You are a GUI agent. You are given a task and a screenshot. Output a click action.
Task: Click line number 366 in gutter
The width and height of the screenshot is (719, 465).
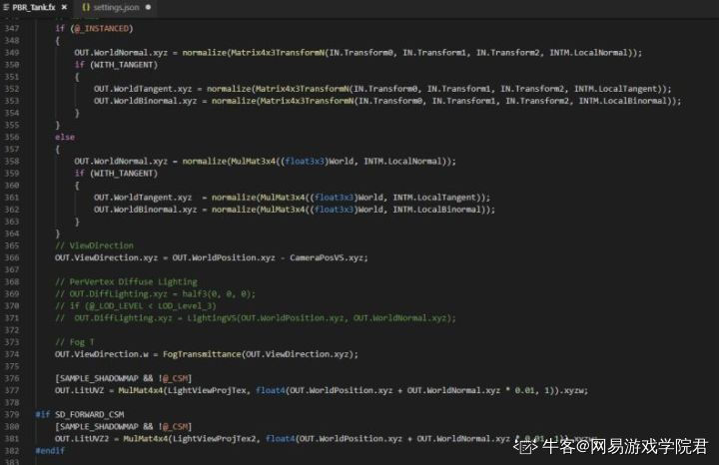pos(12,257)
